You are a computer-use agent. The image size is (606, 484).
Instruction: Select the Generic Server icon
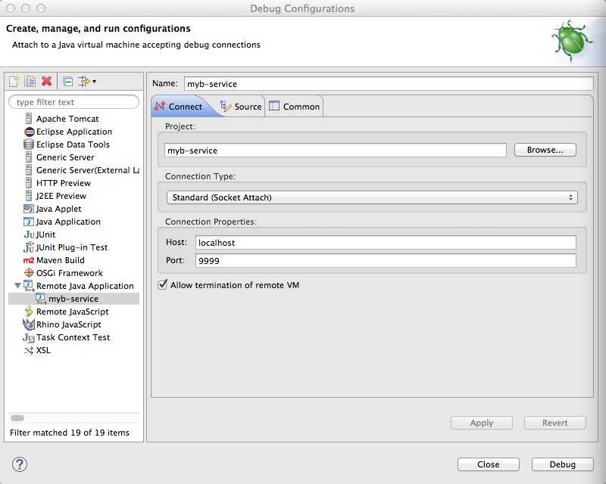coord(29,157)
